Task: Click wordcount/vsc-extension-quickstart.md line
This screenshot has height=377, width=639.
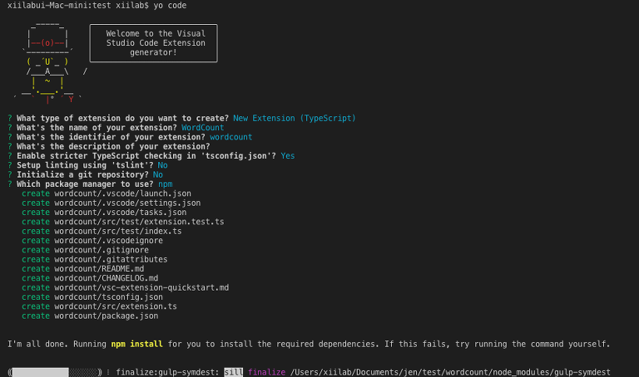Action: [125, 287]
